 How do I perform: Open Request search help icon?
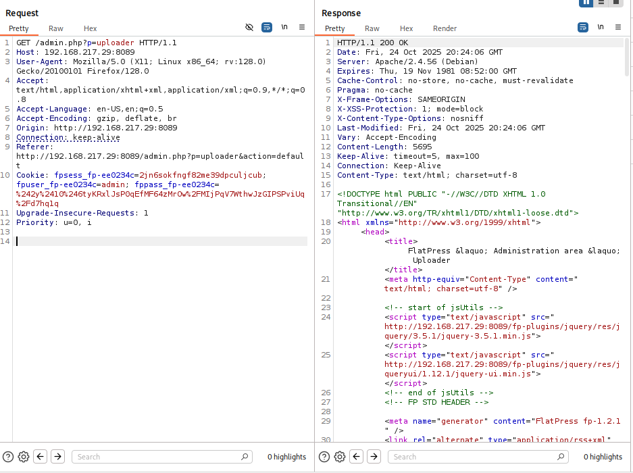click(8, 457)
